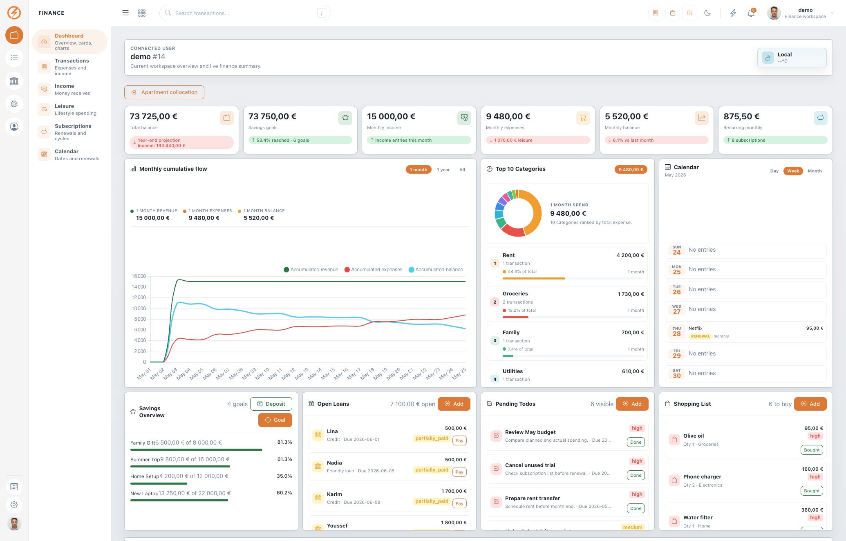Open Dashboard in the sidebar
Screen dimensions: 846x541
(69, 42)
